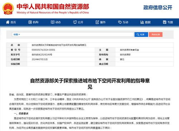Click the blue 检索 search button
The image size is (179, 131).
pyautogui.click(x=141, y=35)
